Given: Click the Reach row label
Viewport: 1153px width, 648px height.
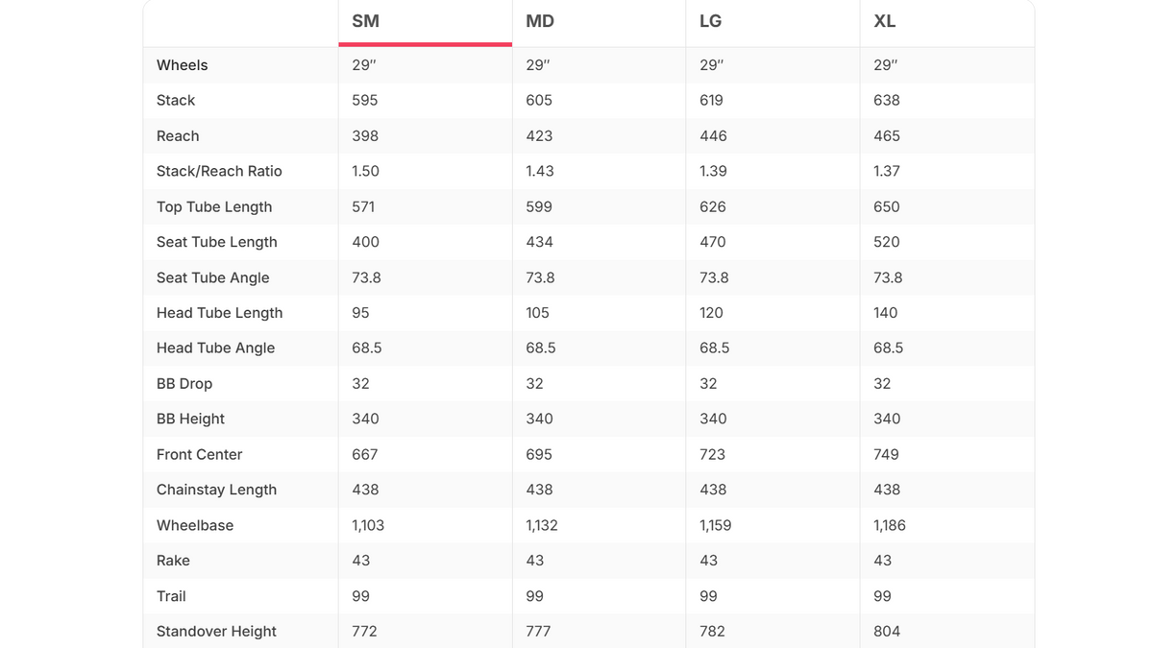Looking at the screenshot, I should point(178,136).
